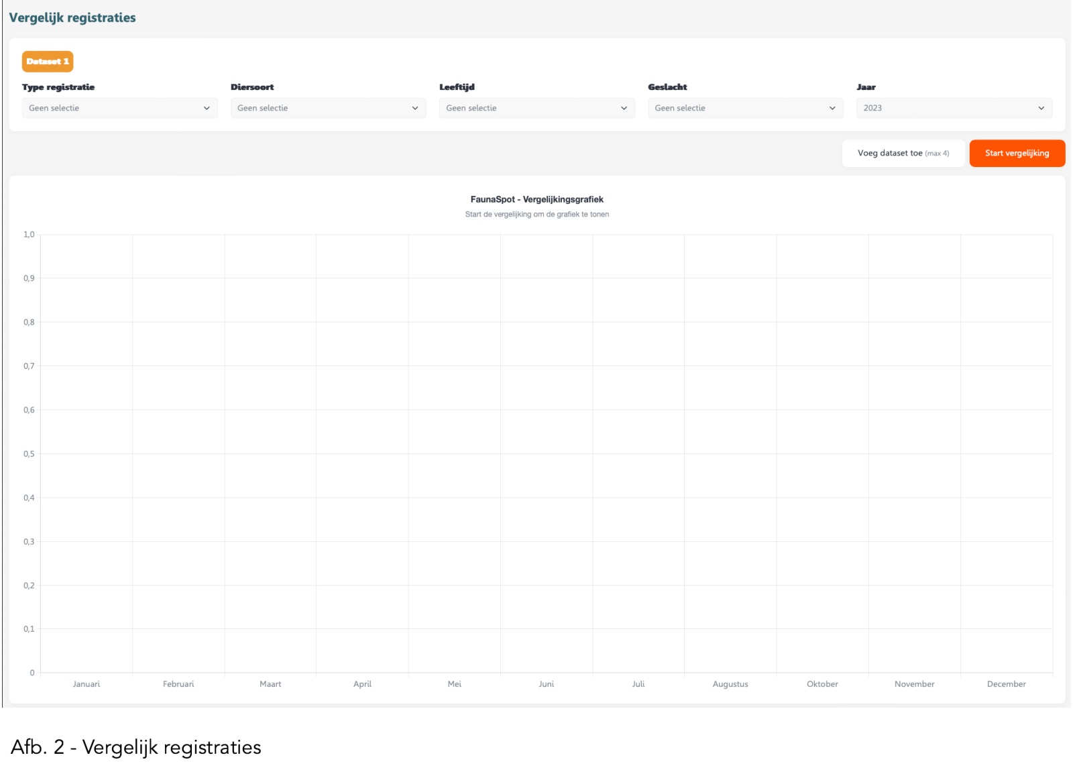The image size is (1073, 772).
Task: Click the December label on chart axis
Action: (1006, 684)
